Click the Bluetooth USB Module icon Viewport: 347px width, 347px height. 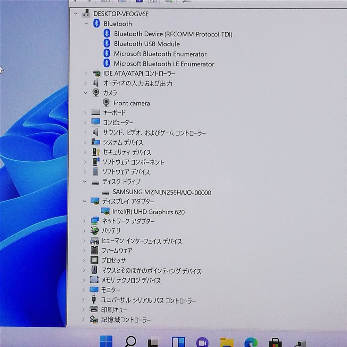(107, 43)
